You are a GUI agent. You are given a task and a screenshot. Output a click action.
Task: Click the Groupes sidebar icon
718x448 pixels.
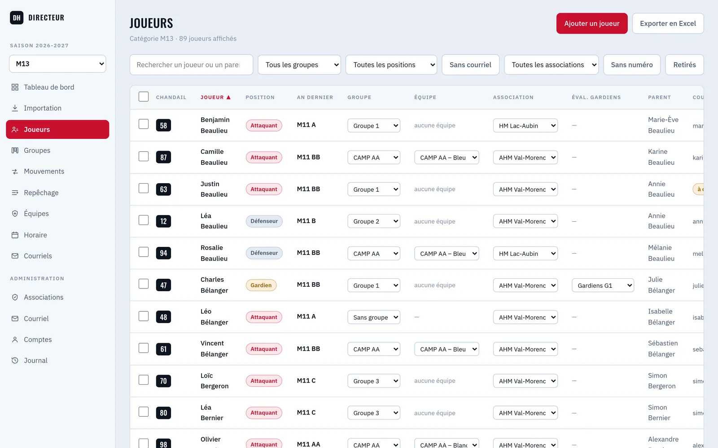(15, 151)
